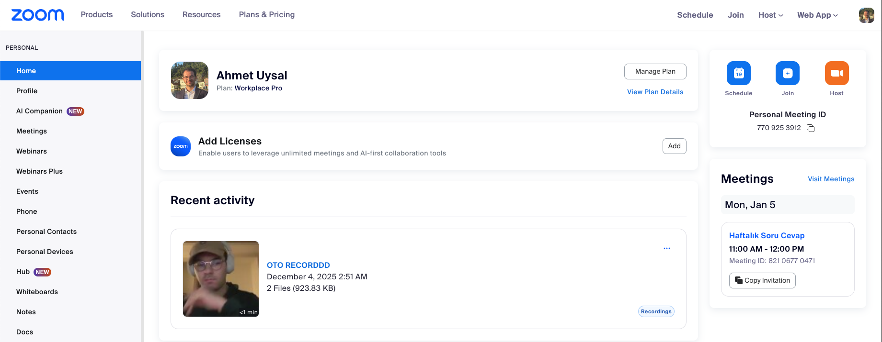Open the Haftalık Soru Cevap meeting link
Image resolution: width=882 pixels, height=342 pixels.
[x=767, y=235]
